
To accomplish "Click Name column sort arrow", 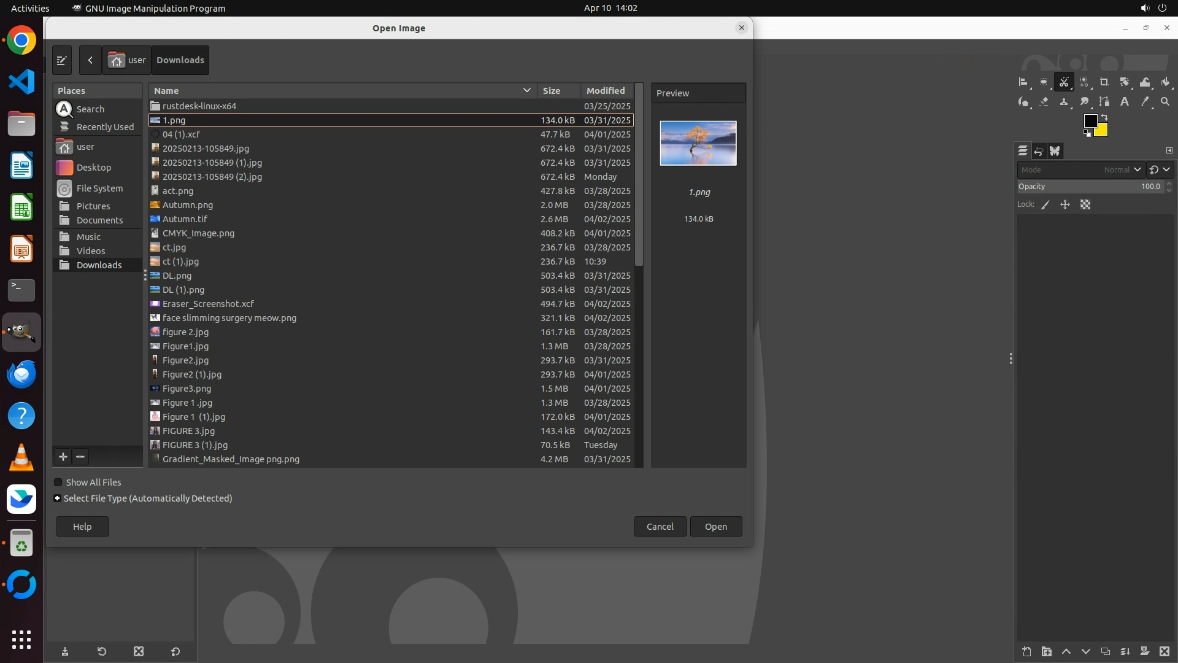I will pos(526,90).
